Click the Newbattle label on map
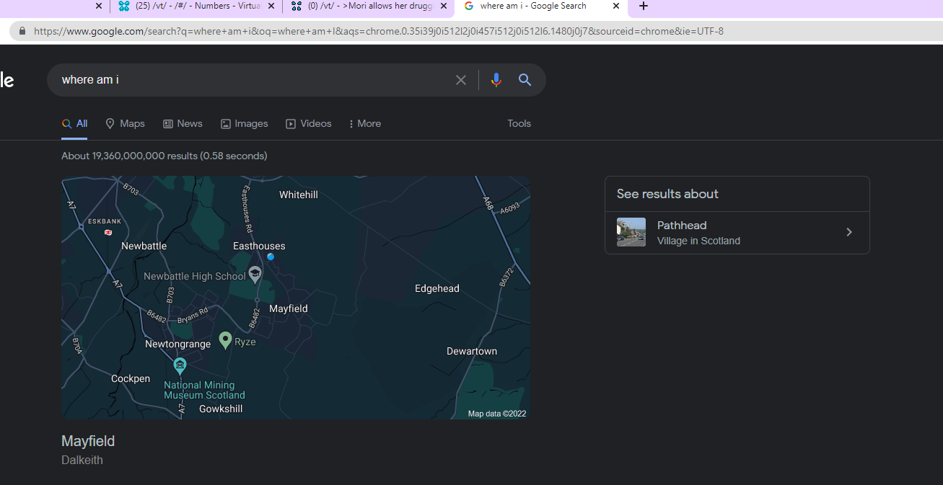This screenshot has width=943, height=485. pos(144,246)
